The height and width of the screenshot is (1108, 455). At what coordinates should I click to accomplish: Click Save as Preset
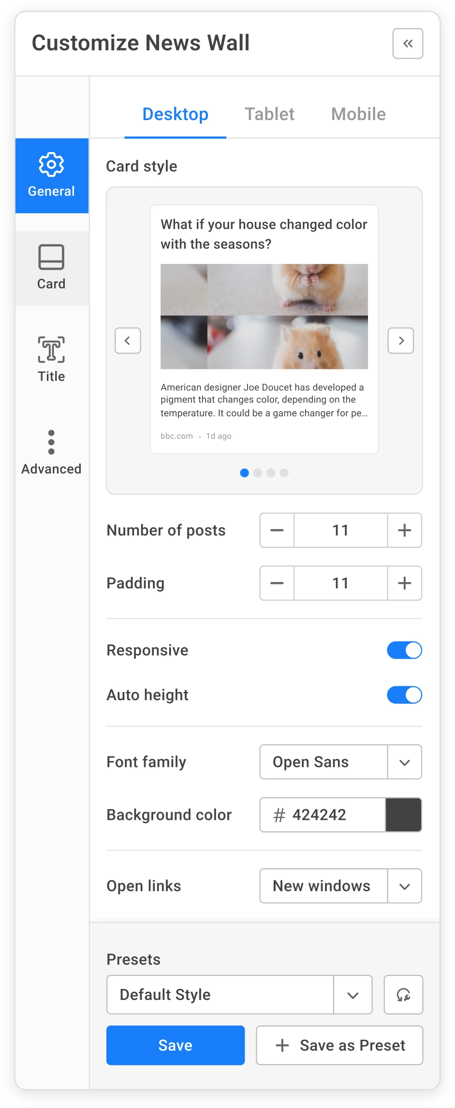[x=339, y=1045]
